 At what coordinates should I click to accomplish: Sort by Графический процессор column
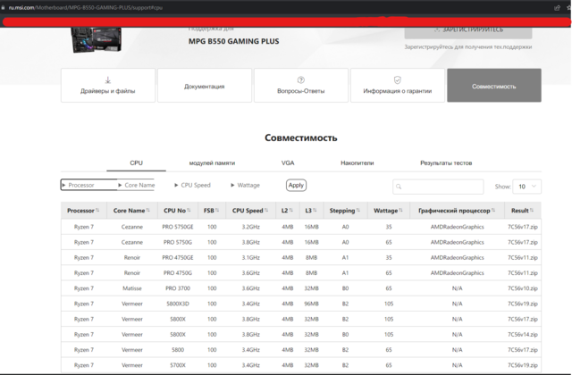point(456,211)
